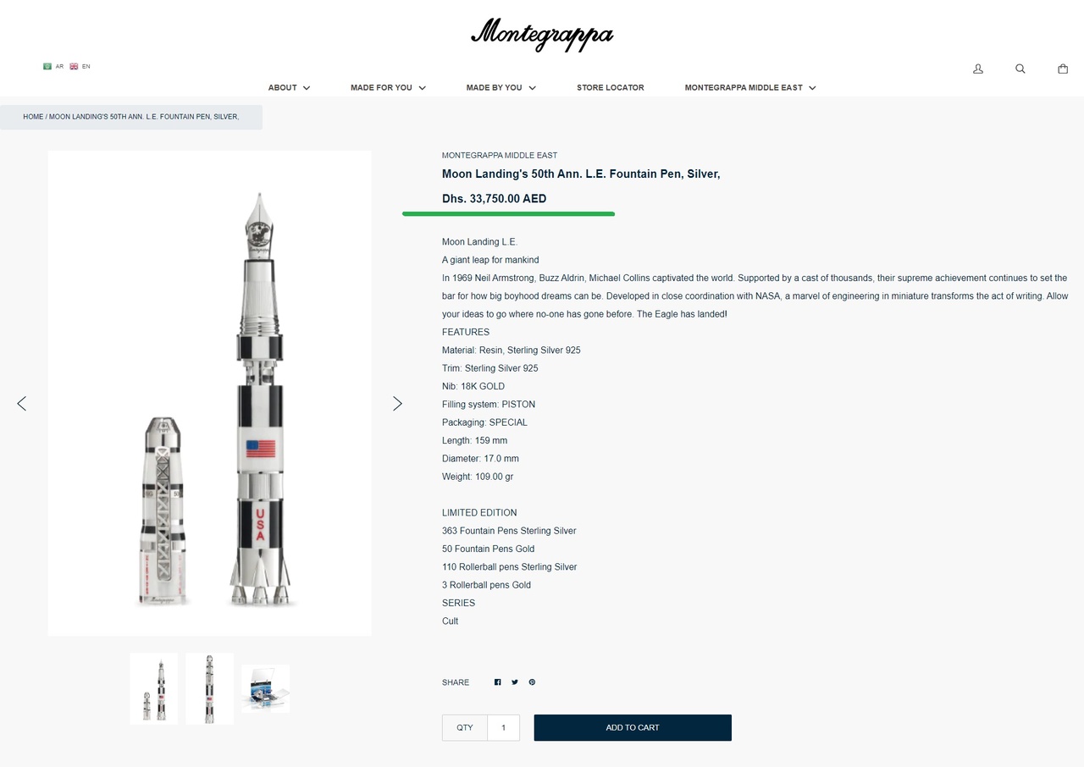Expand the About dropdown menu
This screenshot has width=1084, height=767.
[289, 87]
